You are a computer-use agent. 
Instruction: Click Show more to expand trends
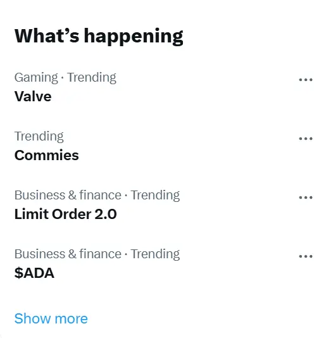pyautogui.click(x=51, y=318)
